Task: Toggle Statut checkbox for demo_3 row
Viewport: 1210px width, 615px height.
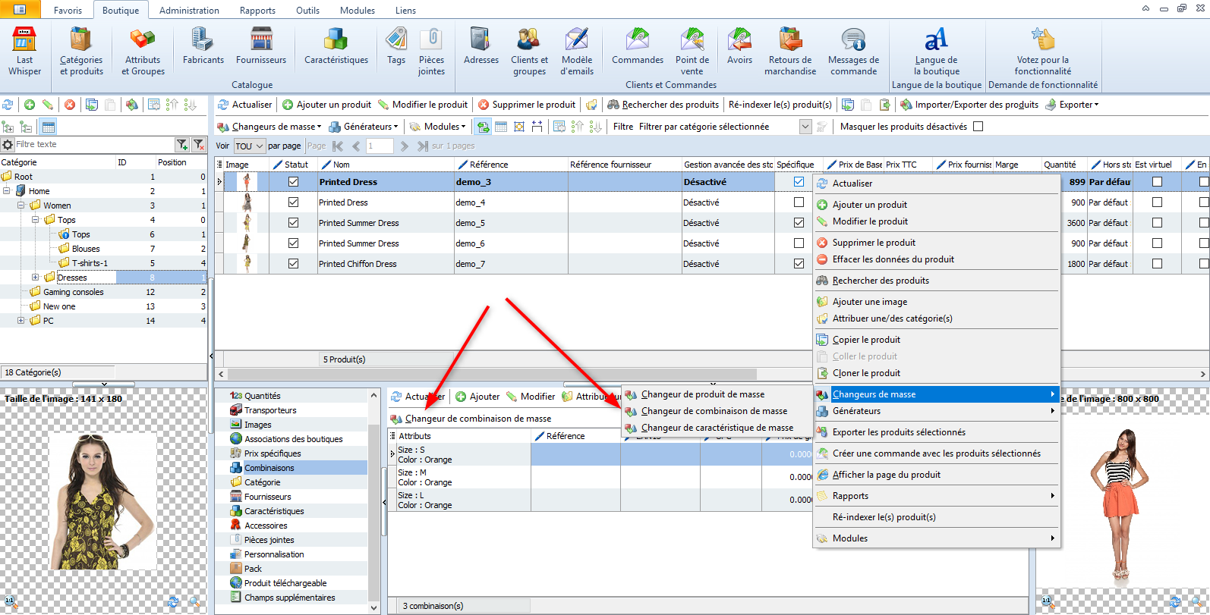Action: [x=293, y=182]
